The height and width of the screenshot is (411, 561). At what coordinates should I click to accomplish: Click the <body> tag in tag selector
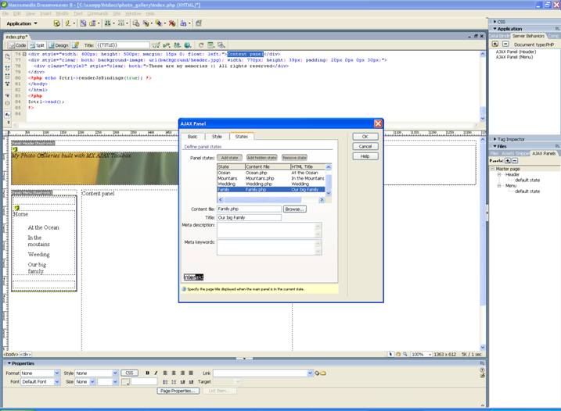[11, 354]
